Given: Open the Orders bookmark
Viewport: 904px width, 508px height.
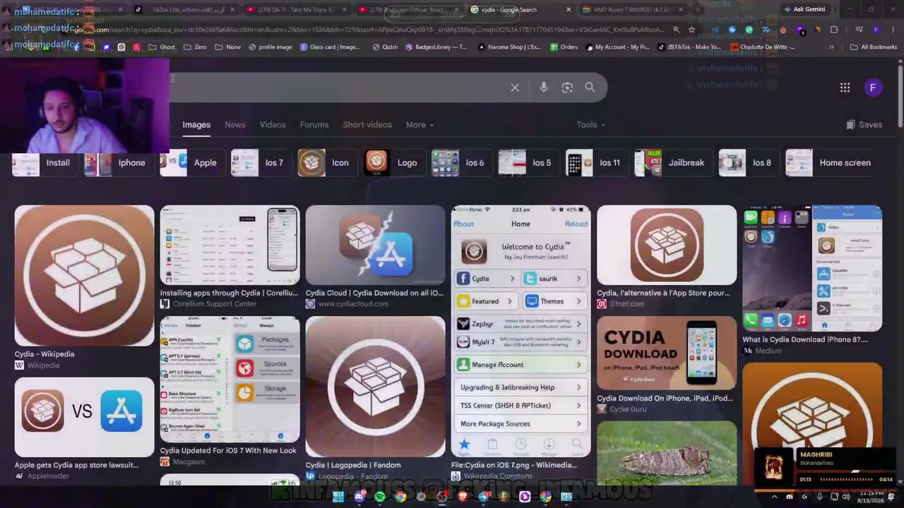Looking at the screenshot, I should 564,47.
